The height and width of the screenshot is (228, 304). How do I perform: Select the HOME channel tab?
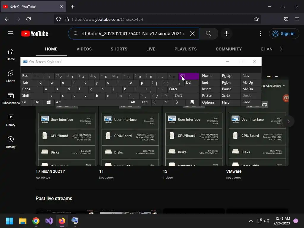(x=51, y=49)
